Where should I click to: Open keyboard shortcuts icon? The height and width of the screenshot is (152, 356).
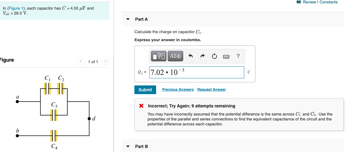pyautogui.click(x=226, y=56)
